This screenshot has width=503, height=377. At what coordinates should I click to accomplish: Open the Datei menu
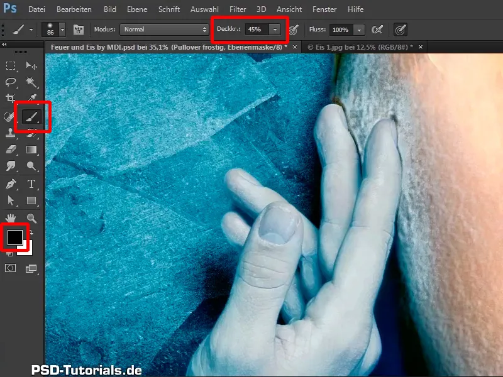coord(36,9)
